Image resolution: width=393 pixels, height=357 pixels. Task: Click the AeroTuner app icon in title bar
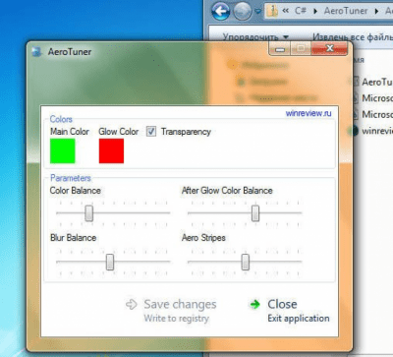click(x=36, y=52)
